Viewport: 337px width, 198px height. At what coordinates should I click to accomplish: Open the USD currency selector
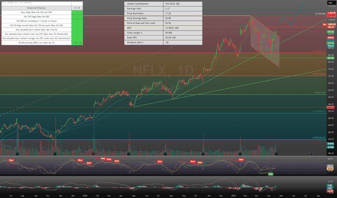(x=330, y=3)
